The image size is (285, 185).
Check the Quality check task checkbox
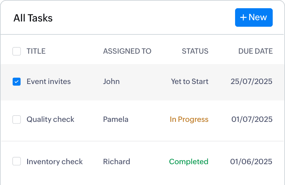(16, 120)
